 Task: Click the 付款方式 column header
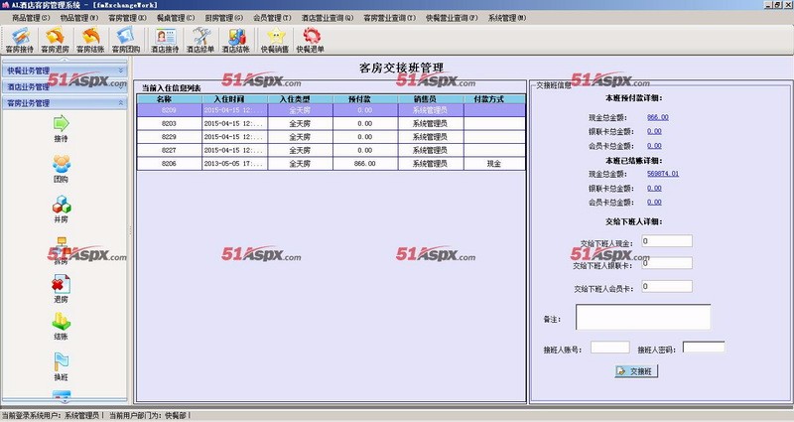[494, 99]
